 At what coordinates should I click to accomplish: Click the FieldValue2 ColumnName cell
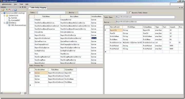click(149, 49)
